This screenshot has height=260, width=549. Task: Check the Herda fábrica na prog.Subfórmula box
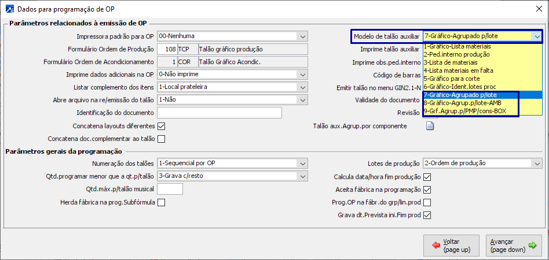(x=162, y=202)
